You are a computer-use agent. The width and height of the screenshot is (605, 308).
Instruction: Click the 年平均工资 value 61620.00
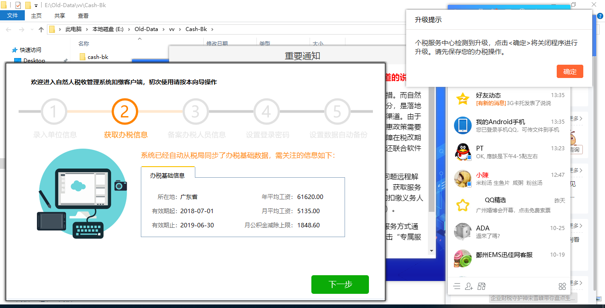(310, 197)
